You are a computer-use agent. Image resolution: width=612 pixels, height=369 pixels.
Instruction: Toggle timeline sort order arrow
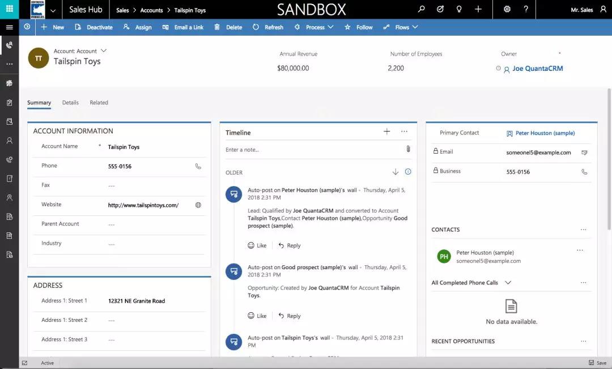(x=396, y=172)
